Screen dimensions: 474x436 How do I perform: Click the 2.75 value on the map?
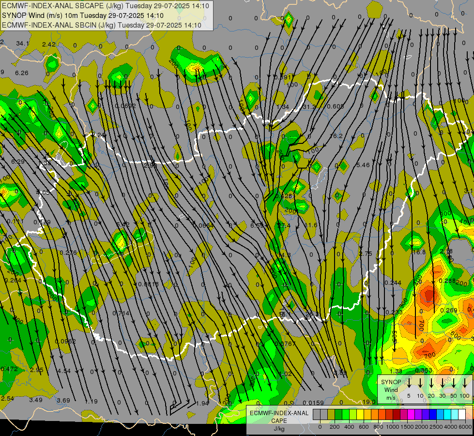(366, 254)
